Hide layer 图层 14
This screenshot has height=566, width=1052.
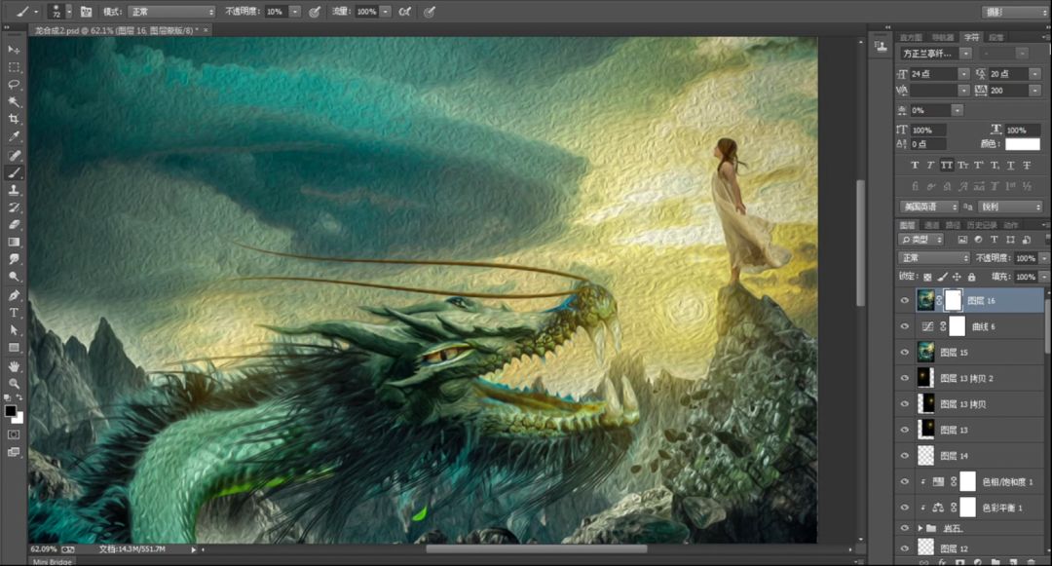[x=904, y=456]
